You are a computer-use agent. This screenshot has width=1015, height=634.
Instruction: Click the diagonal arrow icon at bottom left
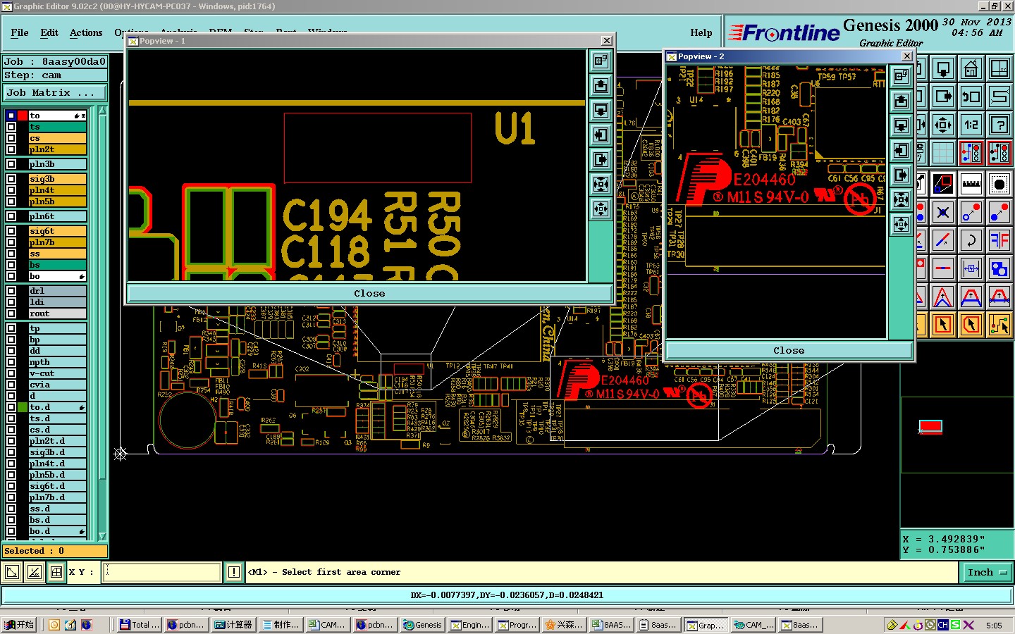coord(12,572)
